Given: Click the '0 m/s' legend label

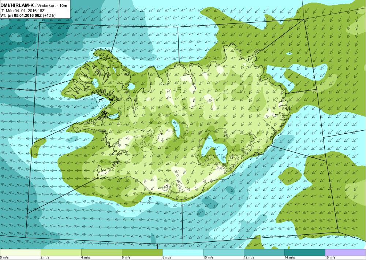Looking at the screenshot, I should point(4,258).
